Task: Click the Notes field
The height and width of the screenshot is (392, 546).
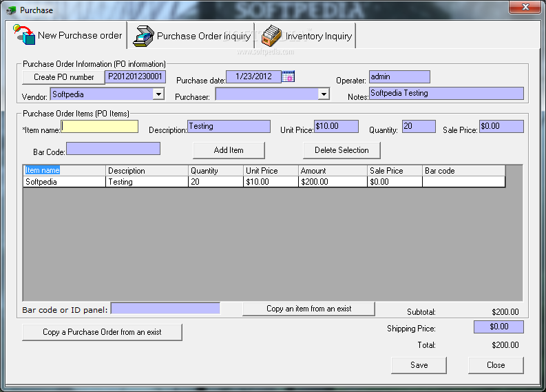Action: click(x=446, y=94)
